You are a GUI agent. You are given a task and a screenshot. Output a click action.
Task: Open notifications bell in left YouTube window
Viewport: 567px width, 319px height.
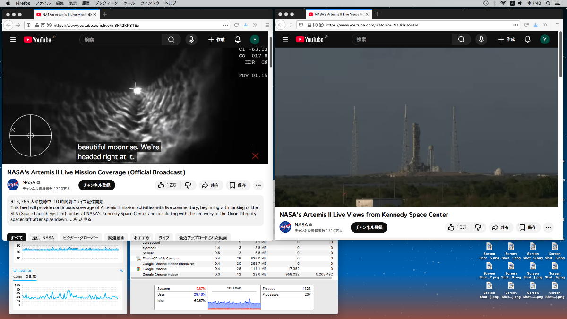click(238, 40)
